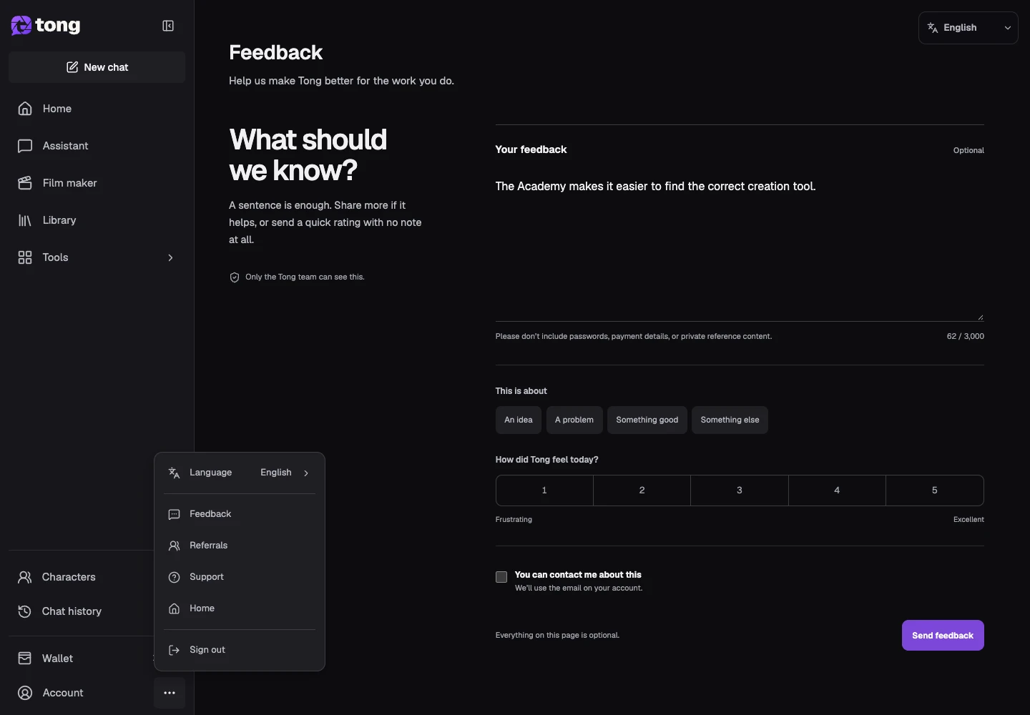The image size is (1030, 715).
Task: Collapse the sidebar panel icon
Action: click(x=168, y=26)
